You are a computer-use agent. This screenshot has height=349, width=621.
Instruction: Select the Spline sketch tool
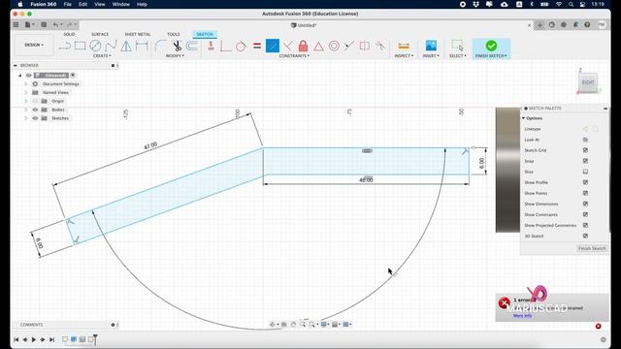click(x=111, y=46)
